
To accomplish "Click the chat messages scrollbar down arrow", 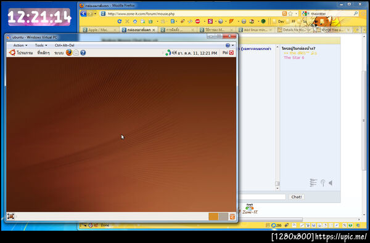I will [277, 188].
